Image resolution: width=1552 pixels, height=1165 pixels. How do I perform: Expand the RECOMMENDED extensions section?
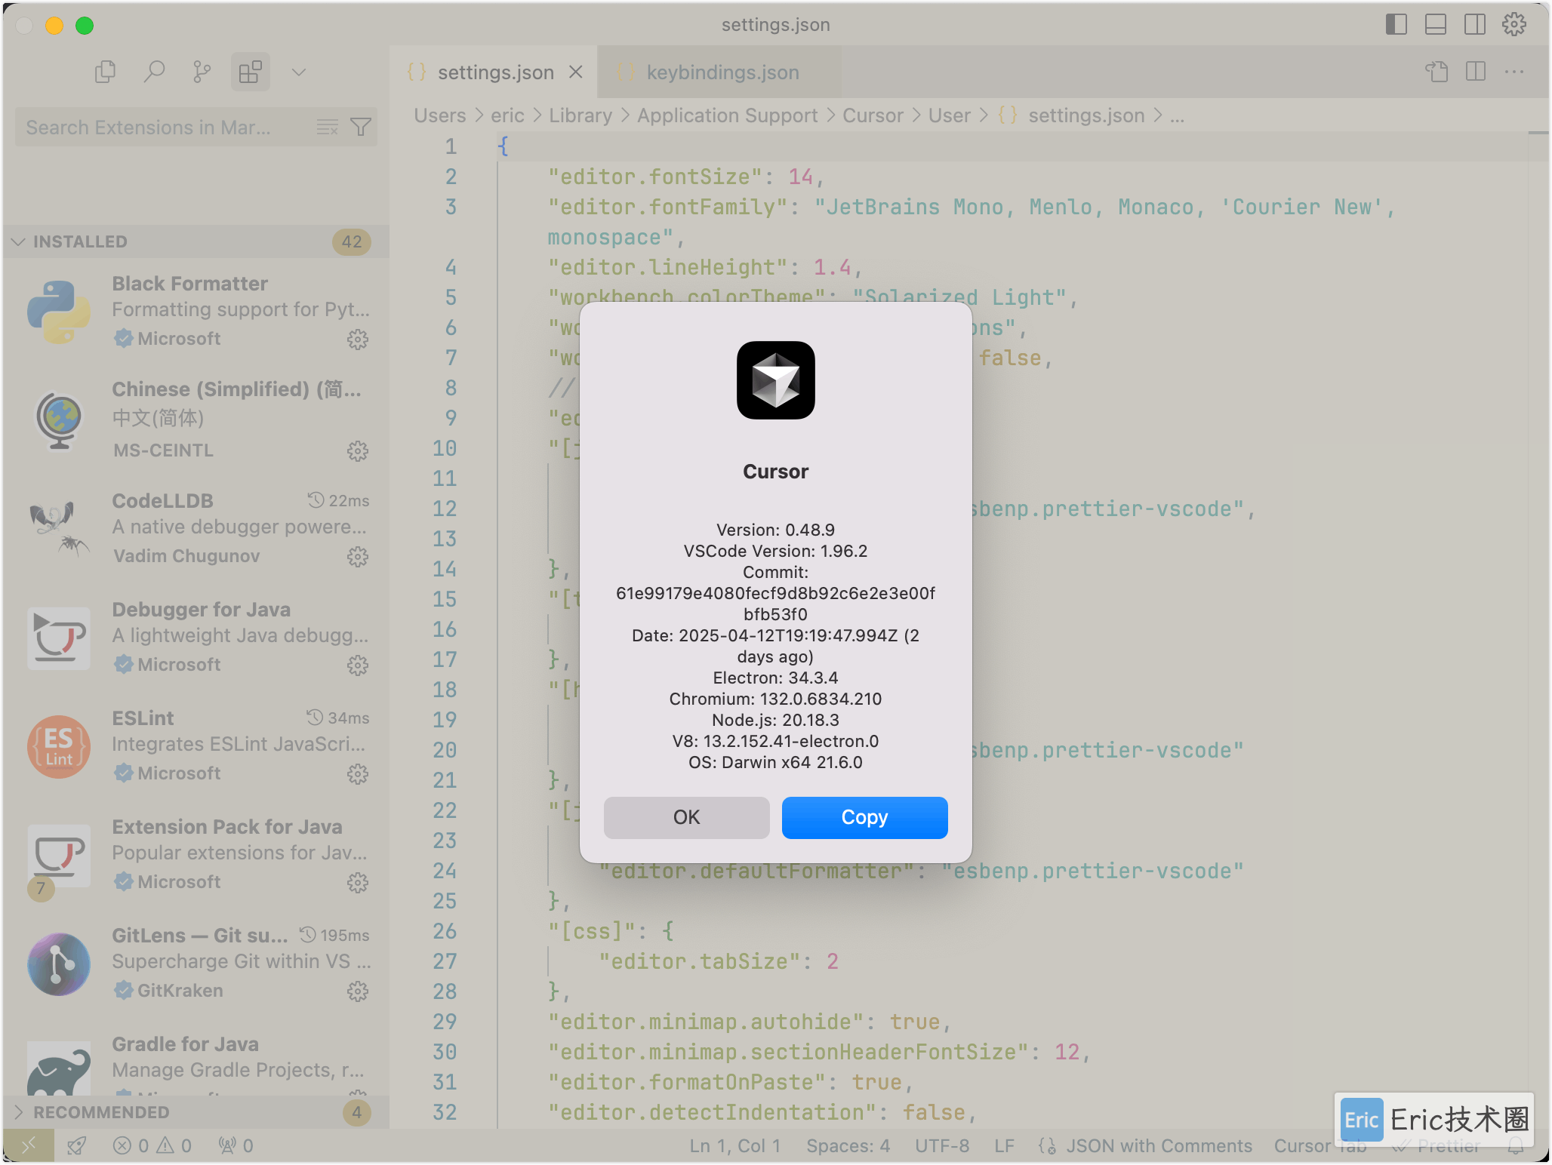[x=196, y=1112]
